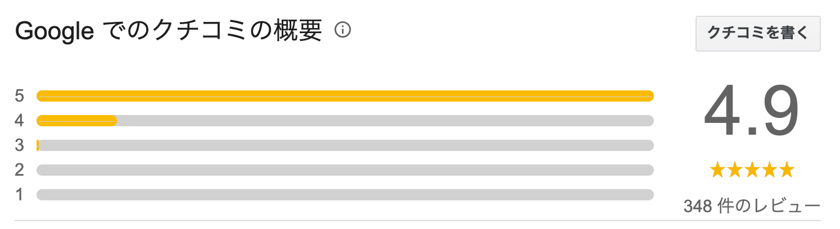Open the 348 件のレビュー link
The width and height of the screenshot is (840, 229).
(752, 206)
